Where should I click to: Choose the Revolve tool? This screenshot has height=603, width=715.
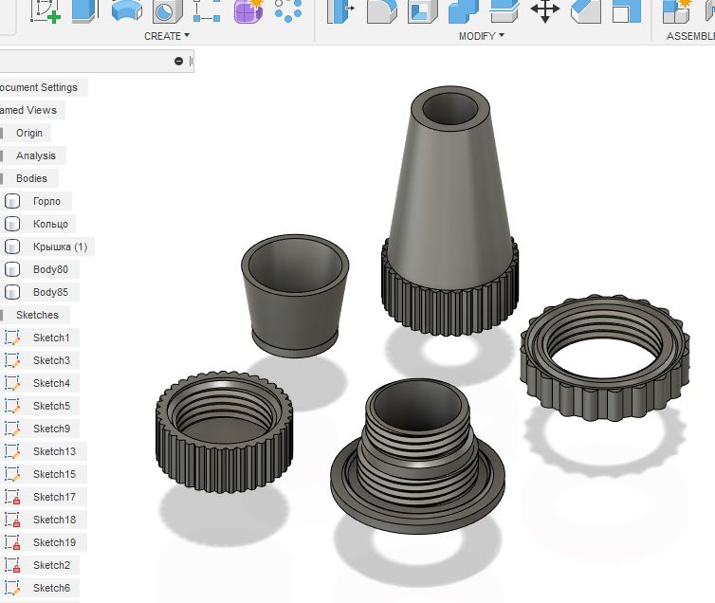127,11
